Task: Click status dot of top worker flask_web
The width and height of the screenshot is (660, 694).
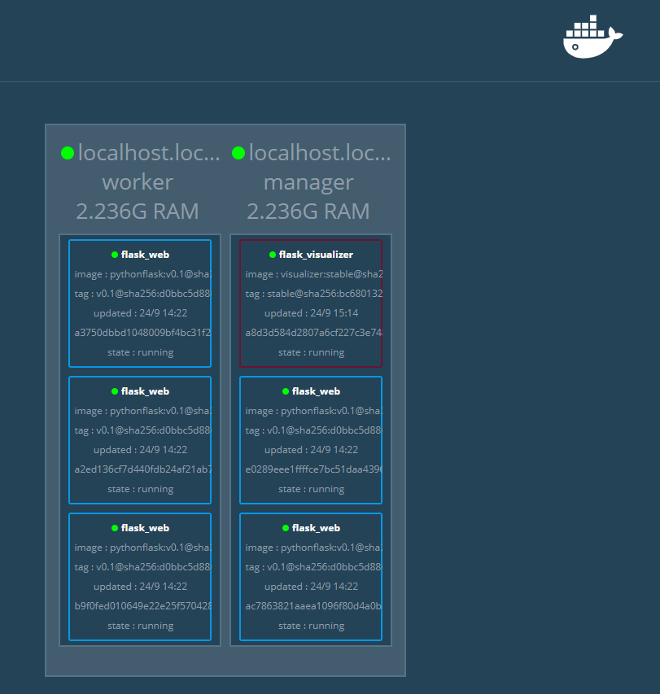Action: click(x=115, y=255)
